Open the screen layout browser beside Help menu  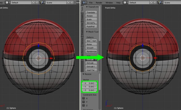[126, 3]
